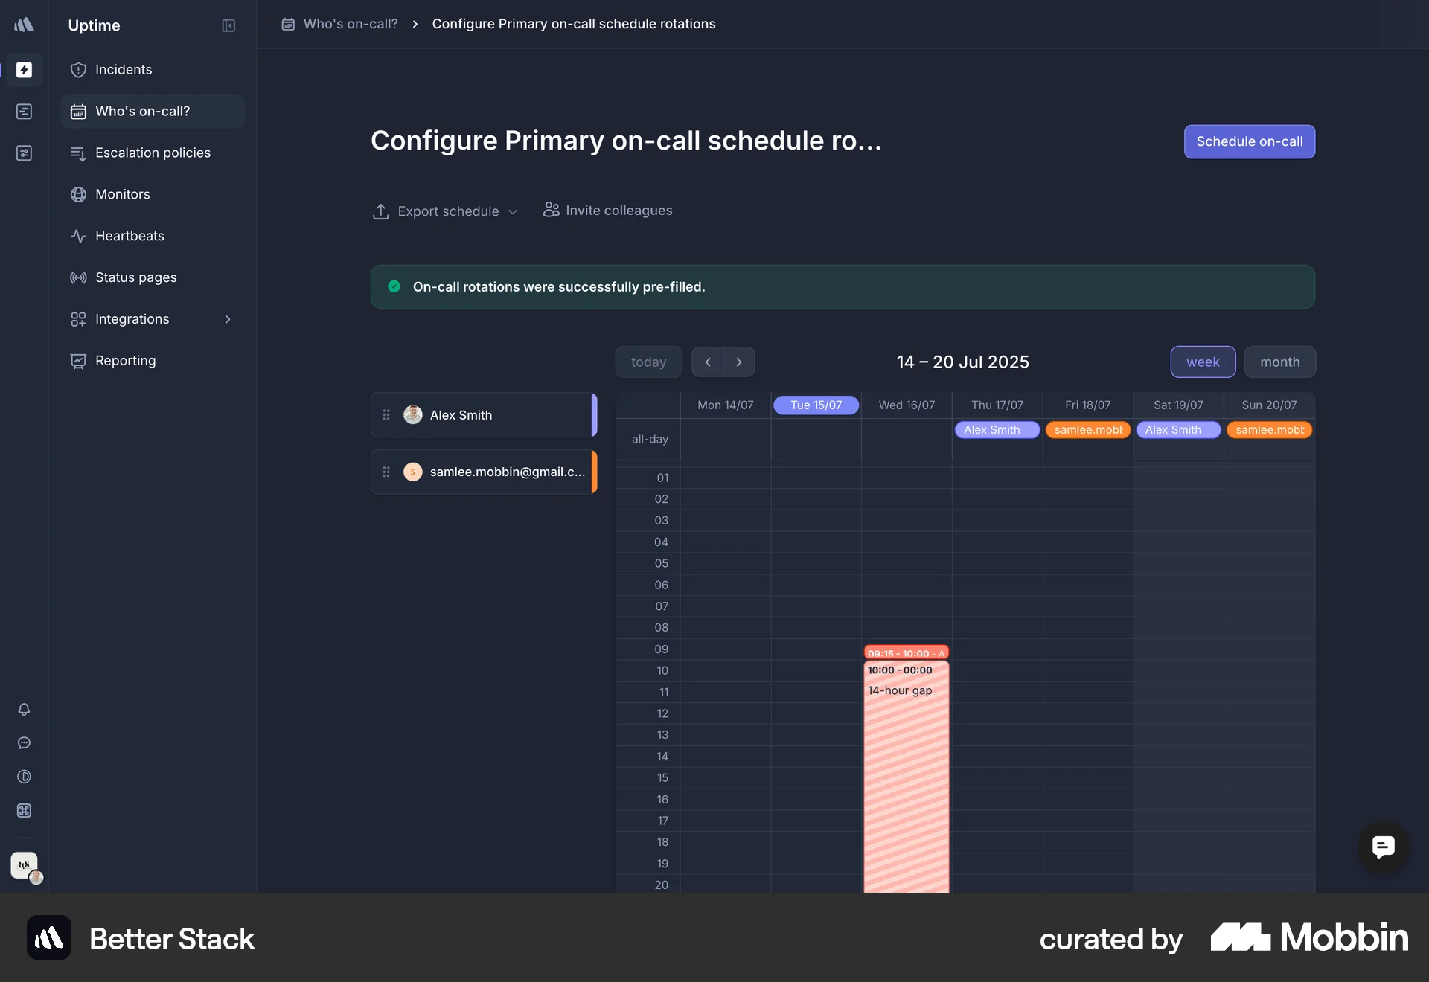
Task: Open the Export schedule dropdown
Action: point(444,211)
